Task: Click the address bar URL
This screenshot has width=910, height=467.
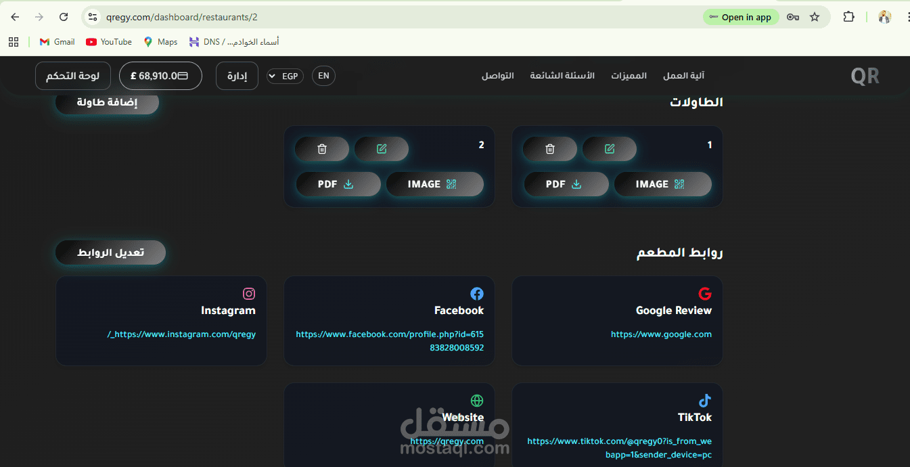Action: pyautogui.click(x=181, y=17)
